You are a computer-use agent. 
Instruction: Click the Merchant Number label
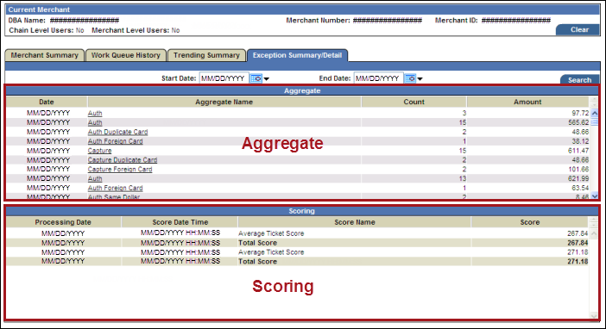pos(318,20)
